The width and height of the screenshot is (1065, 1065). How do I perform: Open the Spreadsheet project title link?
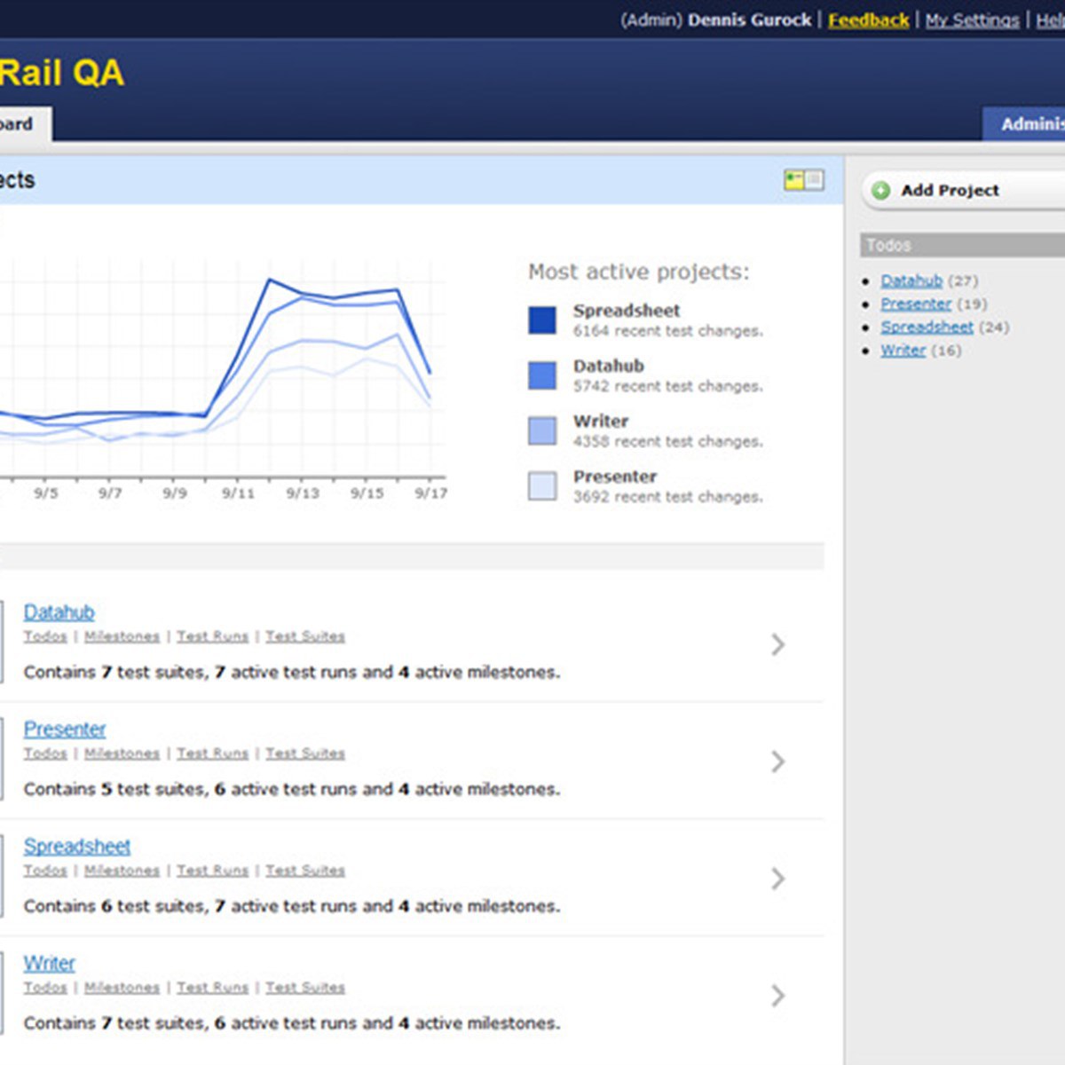click(x=76, y=847)
